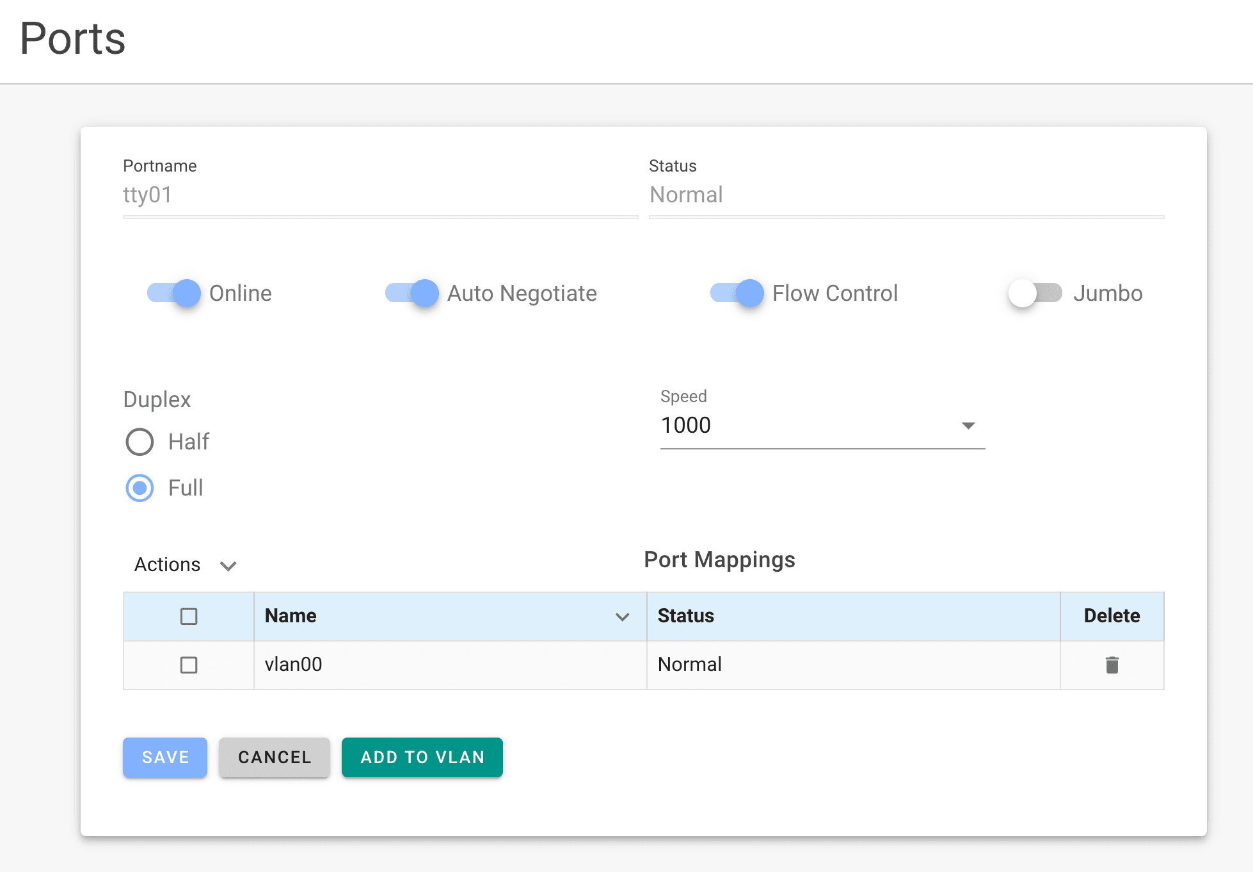Screen dimensions: 1253x872
Task: Click the Duplex group label
Action: click(157, 400)
